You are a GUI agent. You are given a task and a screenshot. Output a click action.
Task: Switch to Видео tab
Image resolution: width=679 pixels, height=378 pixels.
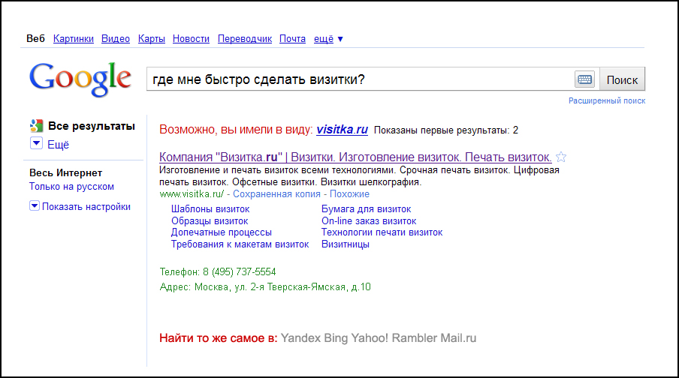[116, 39]
